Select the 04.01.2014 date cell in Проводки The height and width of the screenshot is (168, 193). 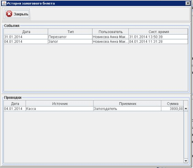click(15, 109)
